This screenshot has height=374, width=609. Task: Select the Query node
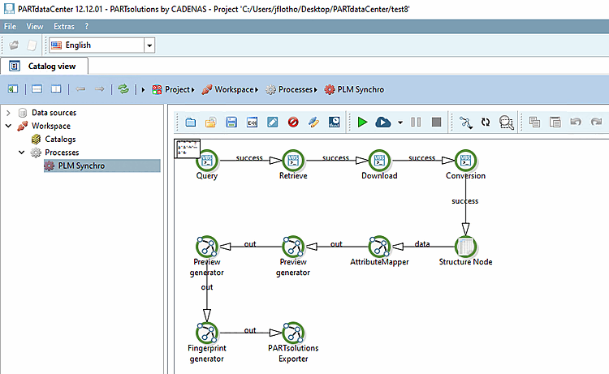[207, 161]
